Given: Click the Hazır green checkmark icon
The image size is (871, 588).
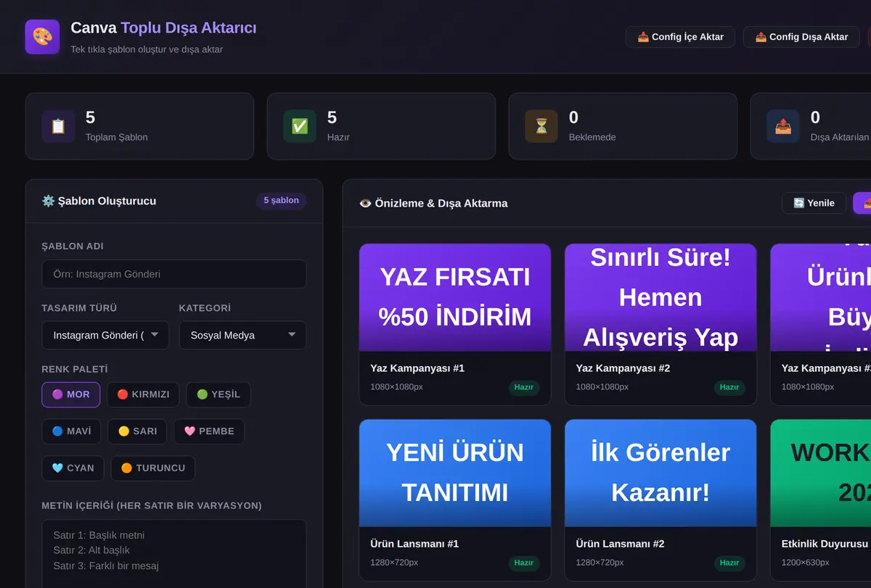Looking at the screenshot, I should (300, 126).
